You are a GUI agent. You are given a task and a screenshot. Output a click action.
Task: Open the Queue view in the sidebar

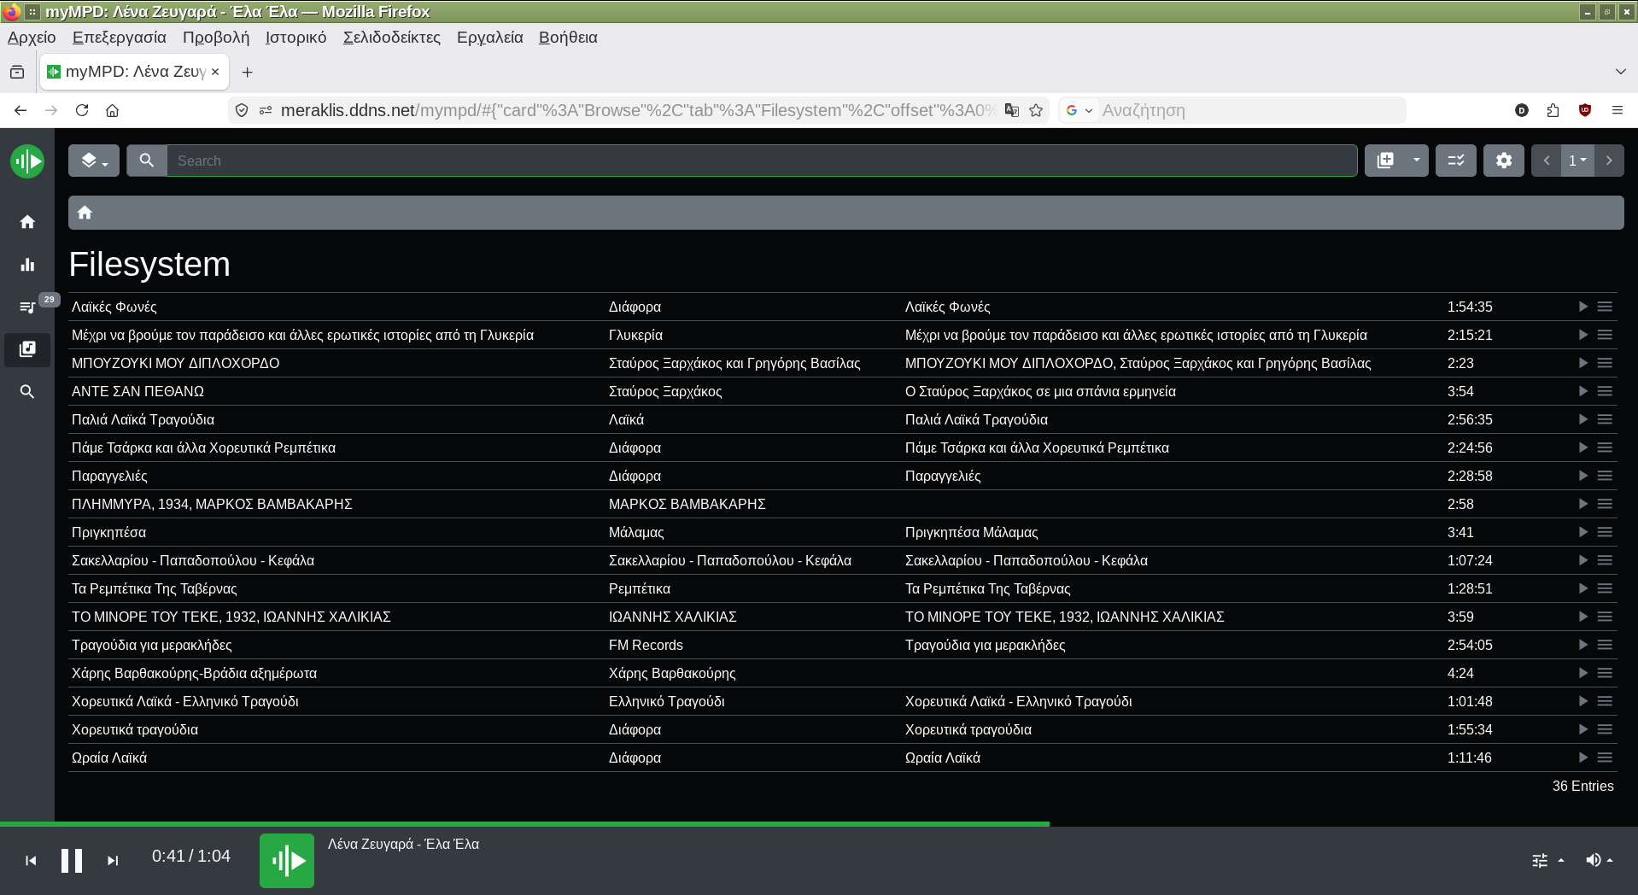(x=27, y=307)
